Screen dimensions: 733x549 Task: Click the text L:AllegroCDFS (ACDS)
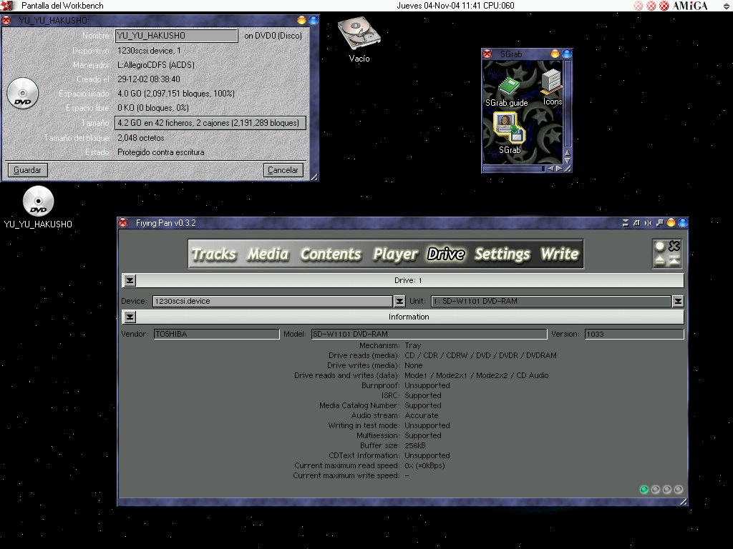click(155, 65)
